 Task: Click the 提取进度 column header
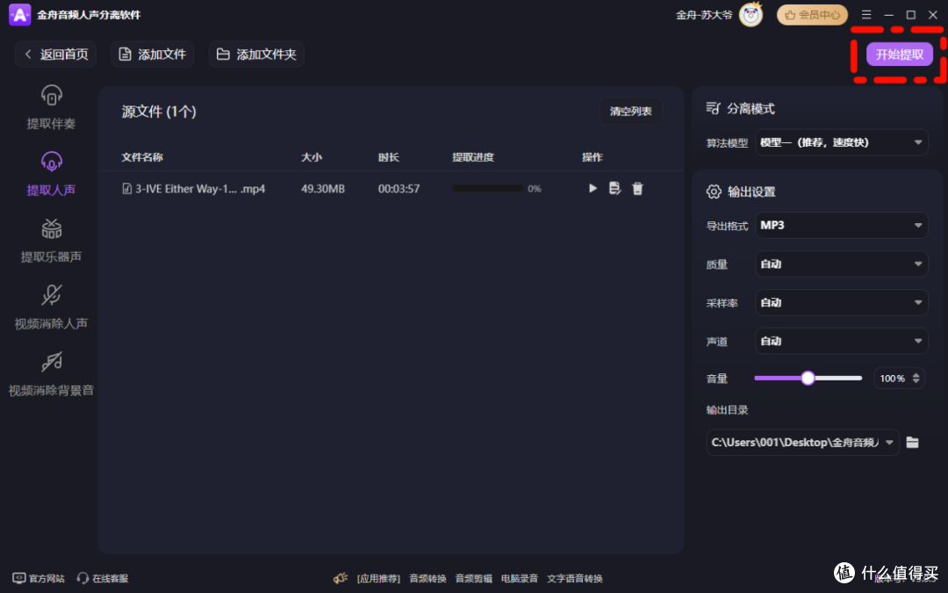(x=473, y=157)
